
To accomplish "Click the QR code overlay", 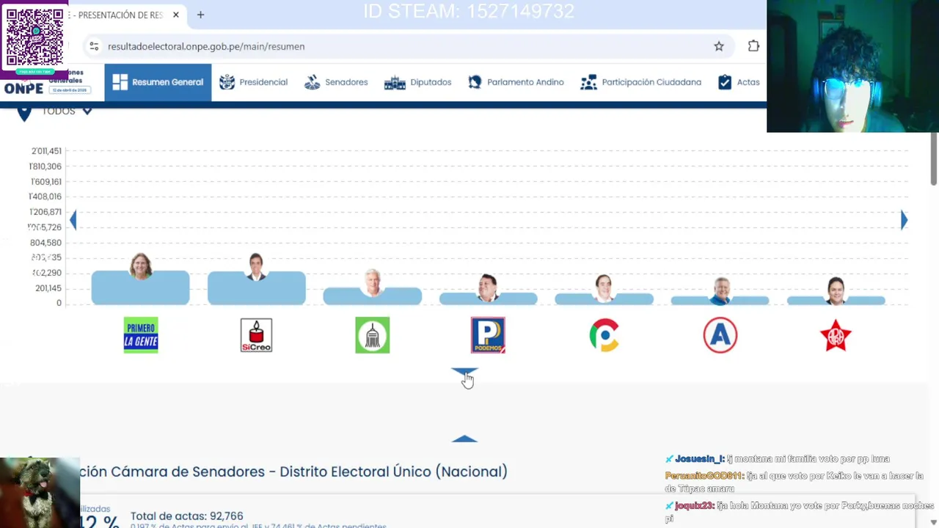I will point(34,38).
